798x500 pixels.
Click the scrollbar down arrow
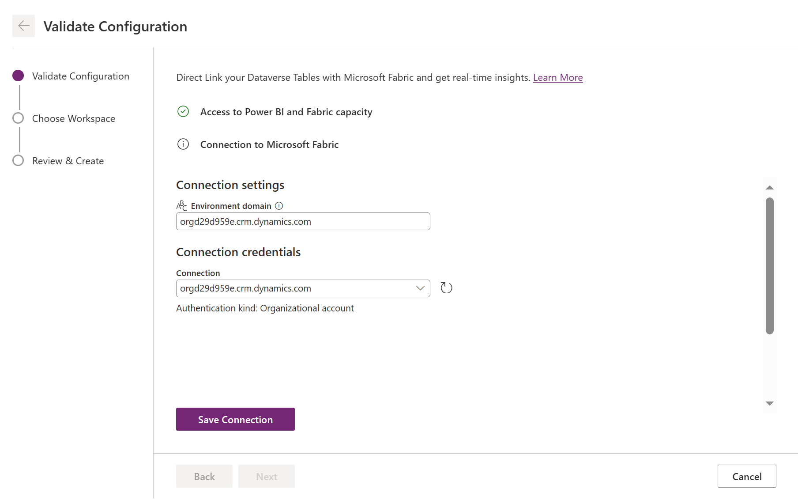(770, 403)
